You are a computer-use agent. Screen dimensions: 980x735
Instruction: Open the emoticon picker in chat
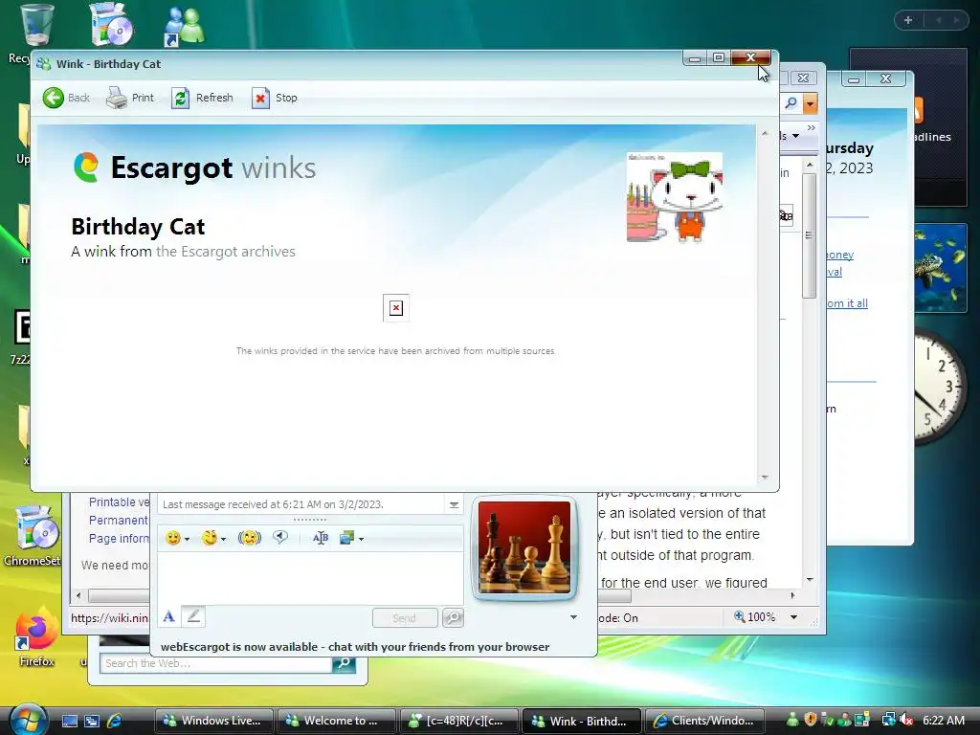(x=173, y=538)
